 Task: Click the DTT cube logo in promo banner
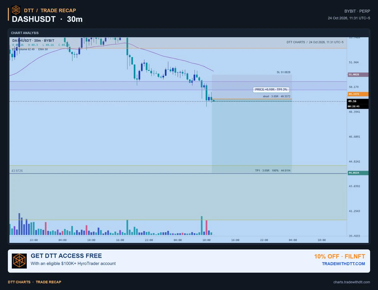(19, 261)
